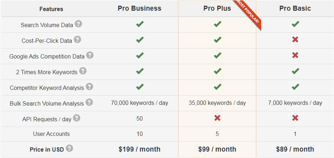Click the Most Popular ribbon badge

[248, 14]
